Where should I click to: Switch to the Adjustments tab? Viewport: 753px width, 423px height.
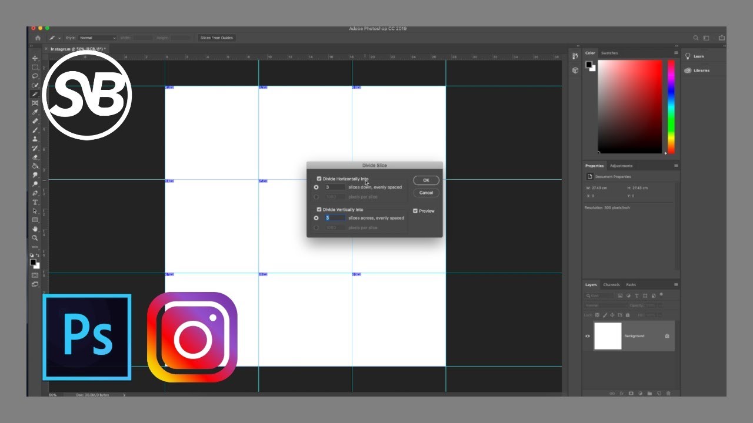point(621,166)
